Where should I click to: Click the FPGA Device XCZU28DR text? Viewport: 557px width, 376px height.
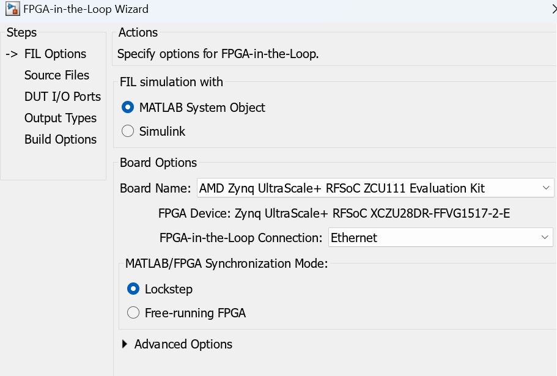pos(334,213)
